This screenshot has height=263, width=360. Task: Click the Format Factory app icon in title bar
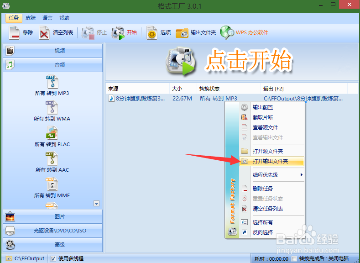[x=6, y=5]
